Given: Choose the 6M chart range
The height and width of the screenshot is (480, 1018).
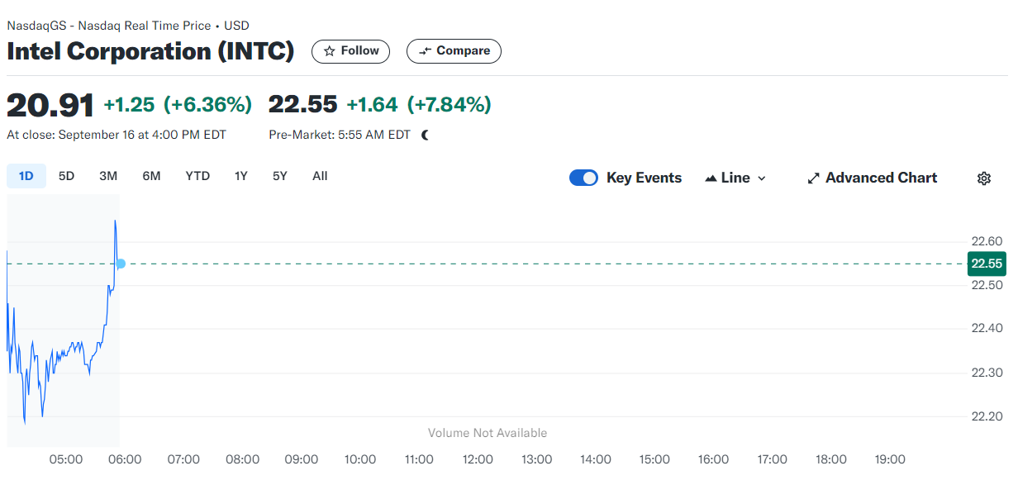Looking at the screenshot, I should pyautogui.click(x=151, y=176).
